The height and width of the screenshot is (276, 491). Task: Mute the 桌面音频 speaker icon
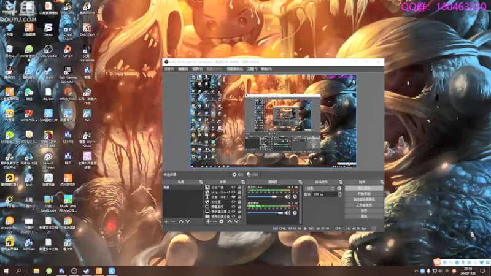pyautogui.click(x=287, y=213)
